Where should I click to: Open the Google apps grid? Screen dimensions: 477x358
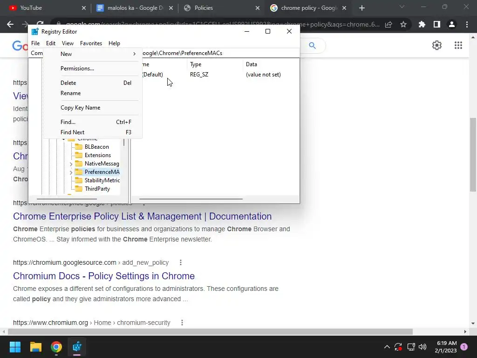point(458,45)
